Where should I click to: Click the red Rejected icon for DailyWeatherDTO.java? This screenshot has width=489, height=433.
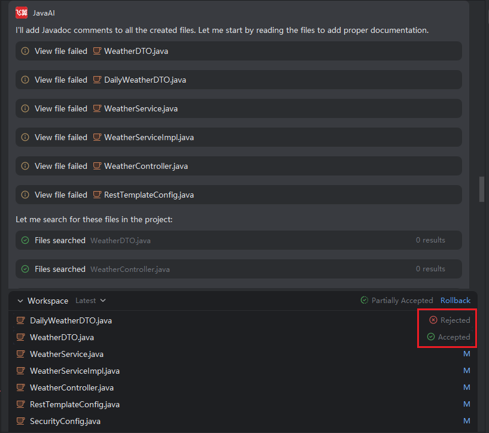433,320
